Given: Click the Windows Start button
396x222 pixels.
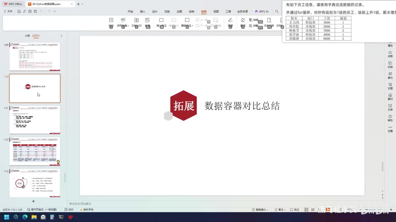Looking at the screenshot, I should pos(6,217).
